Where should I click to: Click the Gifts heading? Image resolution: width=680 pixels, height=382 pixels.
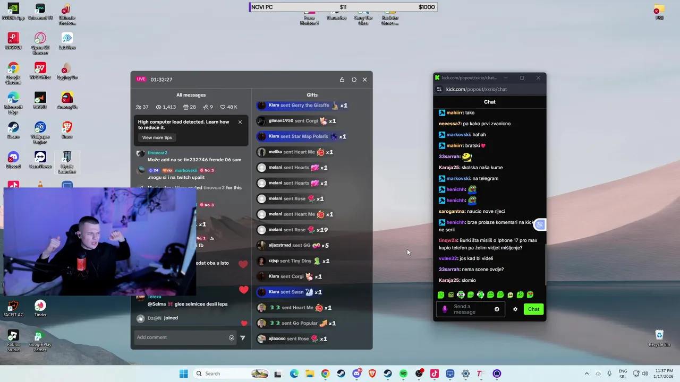pos(312,95)
